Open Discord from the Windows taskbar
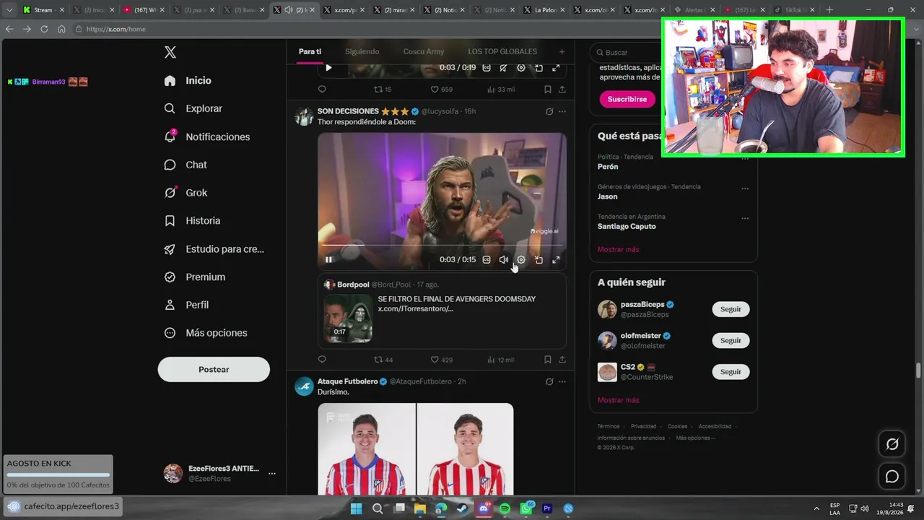 [484, 508]
